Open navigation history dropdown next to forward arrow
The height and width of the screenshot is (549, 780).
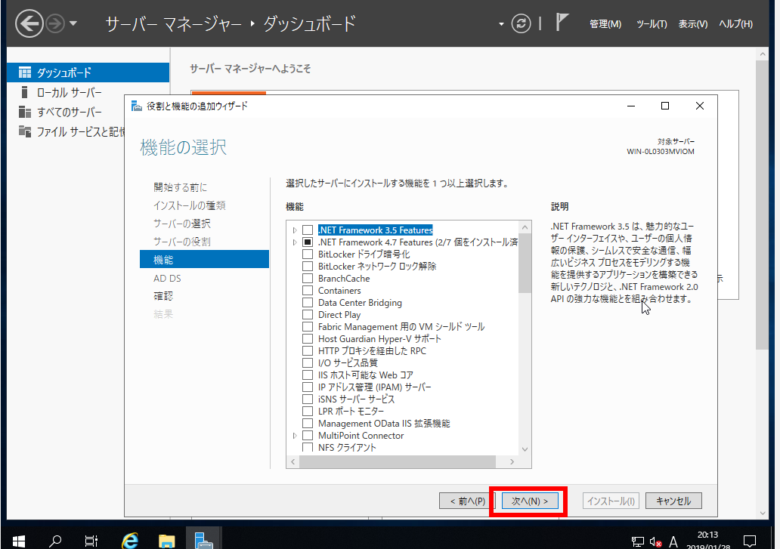coord(73,23)
